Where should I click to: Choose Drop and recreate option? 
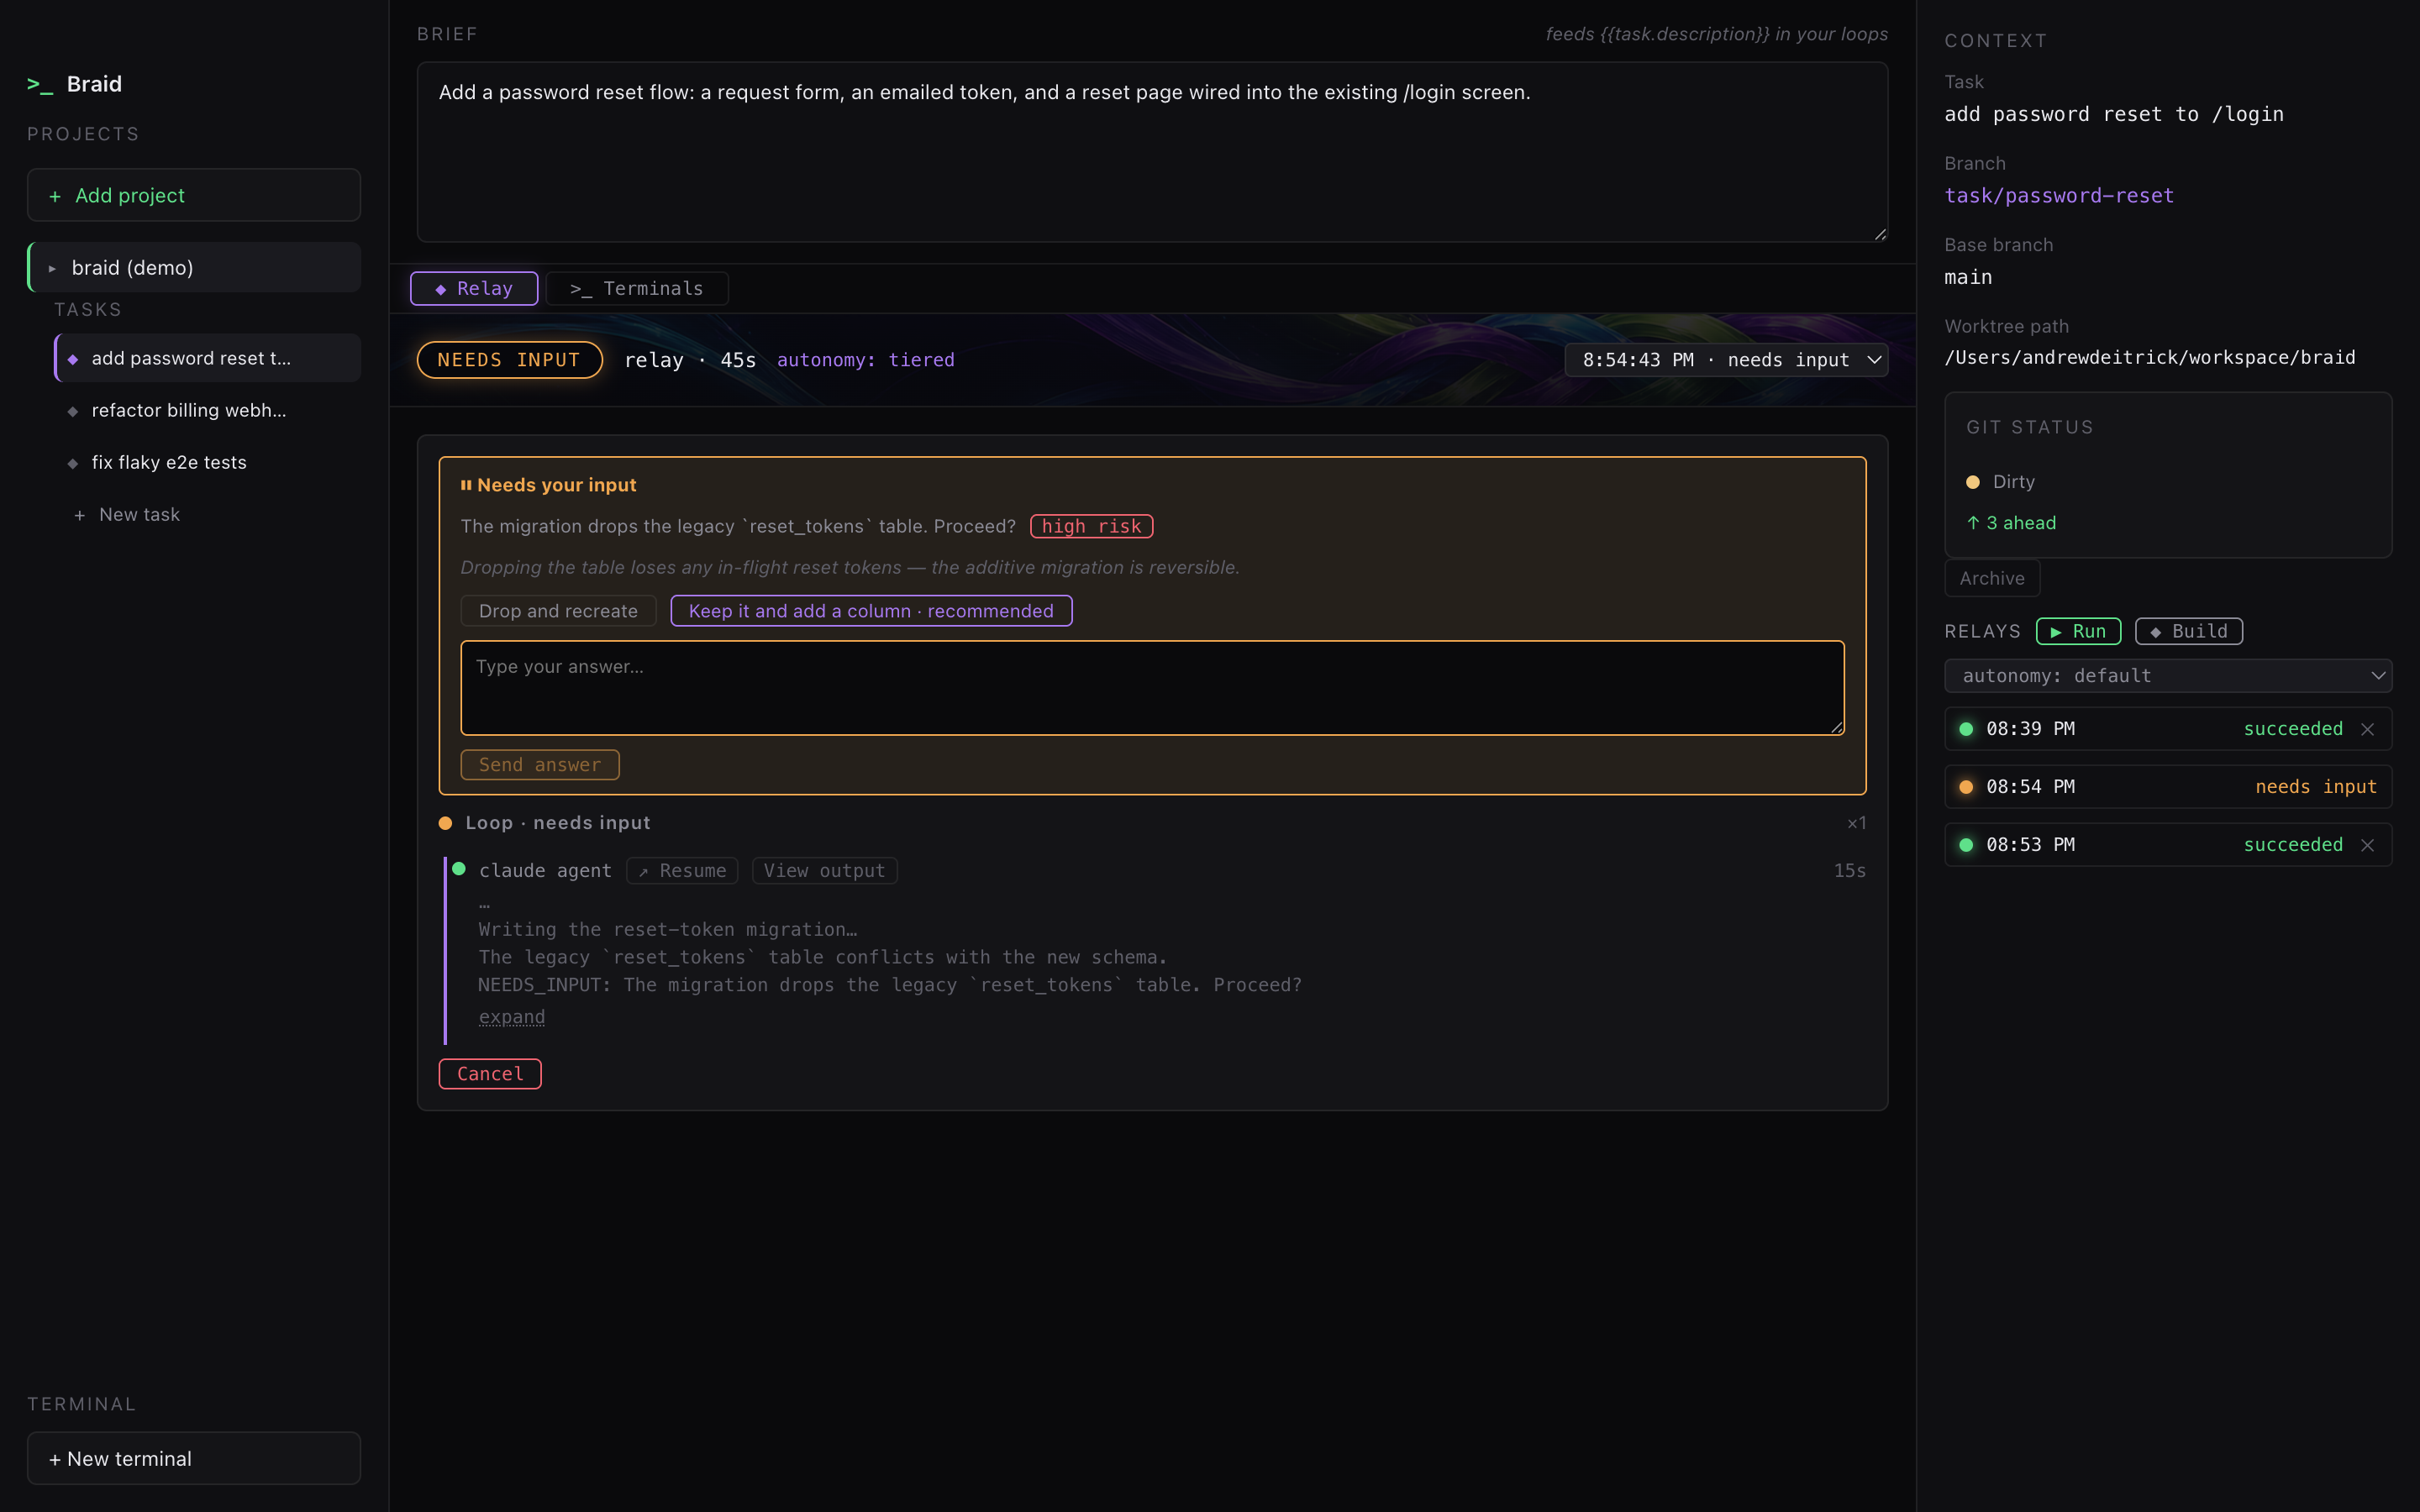(x=558, y=611)
